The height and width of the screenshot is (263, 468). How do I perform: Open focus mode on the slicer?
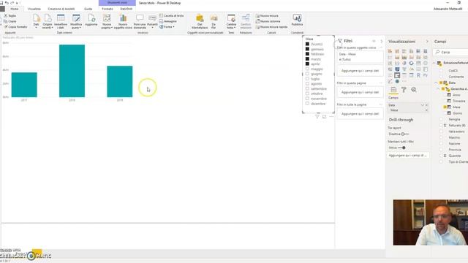(x=324, y=117)
